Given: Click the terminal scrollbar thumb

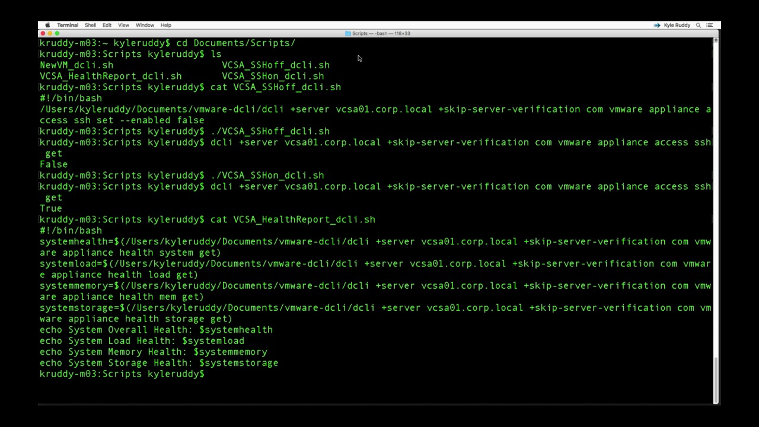Looking at the screenshot, I should [716, 380].
